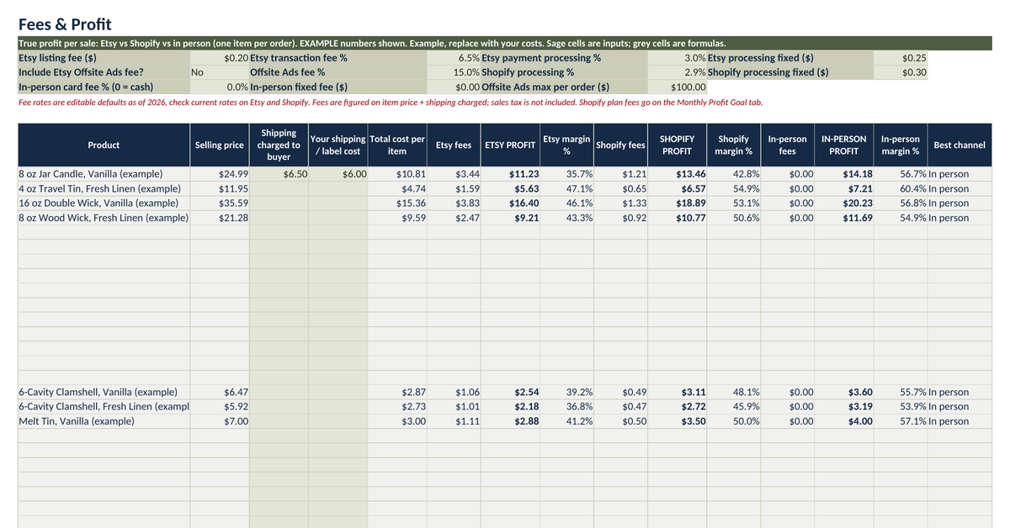Click the Product column header
This screenshot has width=1010, height=528.
pos(104,145)
